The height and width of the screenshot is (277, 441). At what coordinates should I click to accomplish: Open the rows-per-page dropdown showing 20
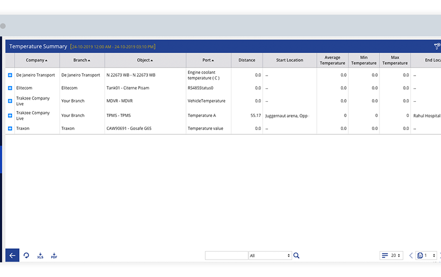click(391, 255)
